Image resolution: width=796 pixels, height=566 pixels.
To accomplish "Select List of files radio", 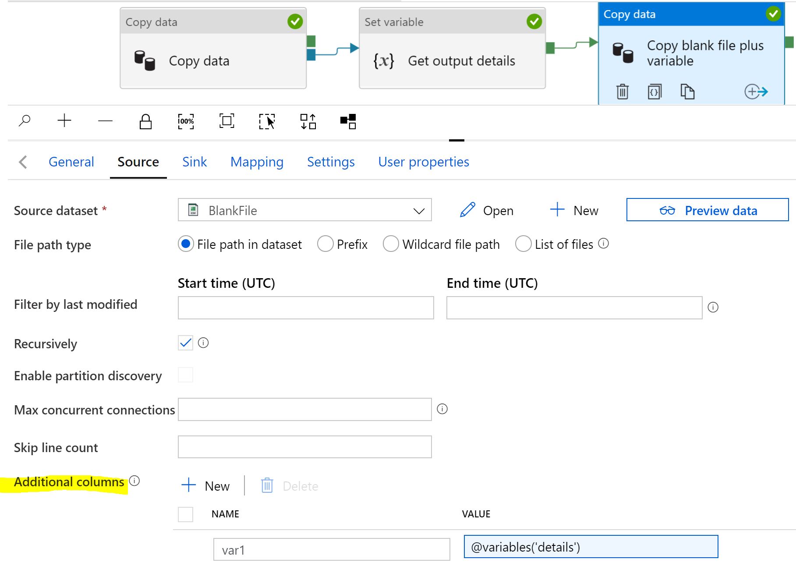I will point(523,244).
